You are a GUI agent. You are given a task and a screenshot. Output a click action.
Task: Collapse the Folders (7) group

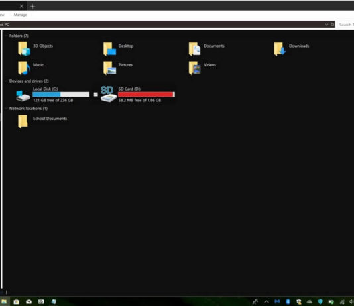[x=6, y=36]
